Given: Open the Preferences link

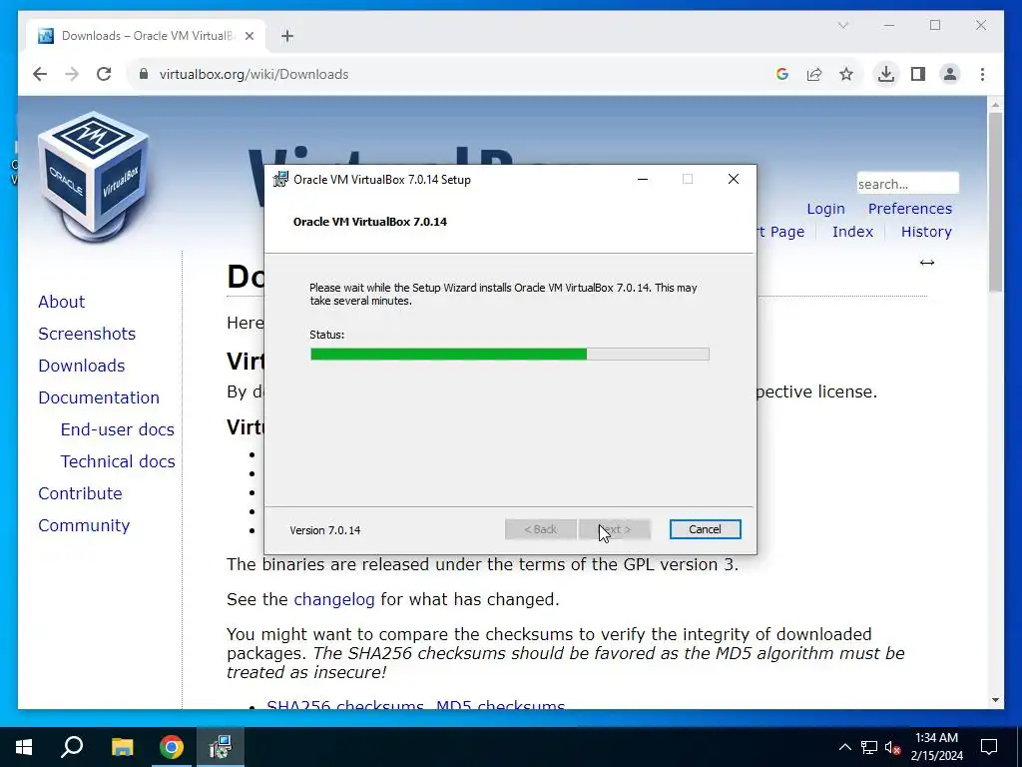Looking at the screenshot, I should [x=910, y=209].
